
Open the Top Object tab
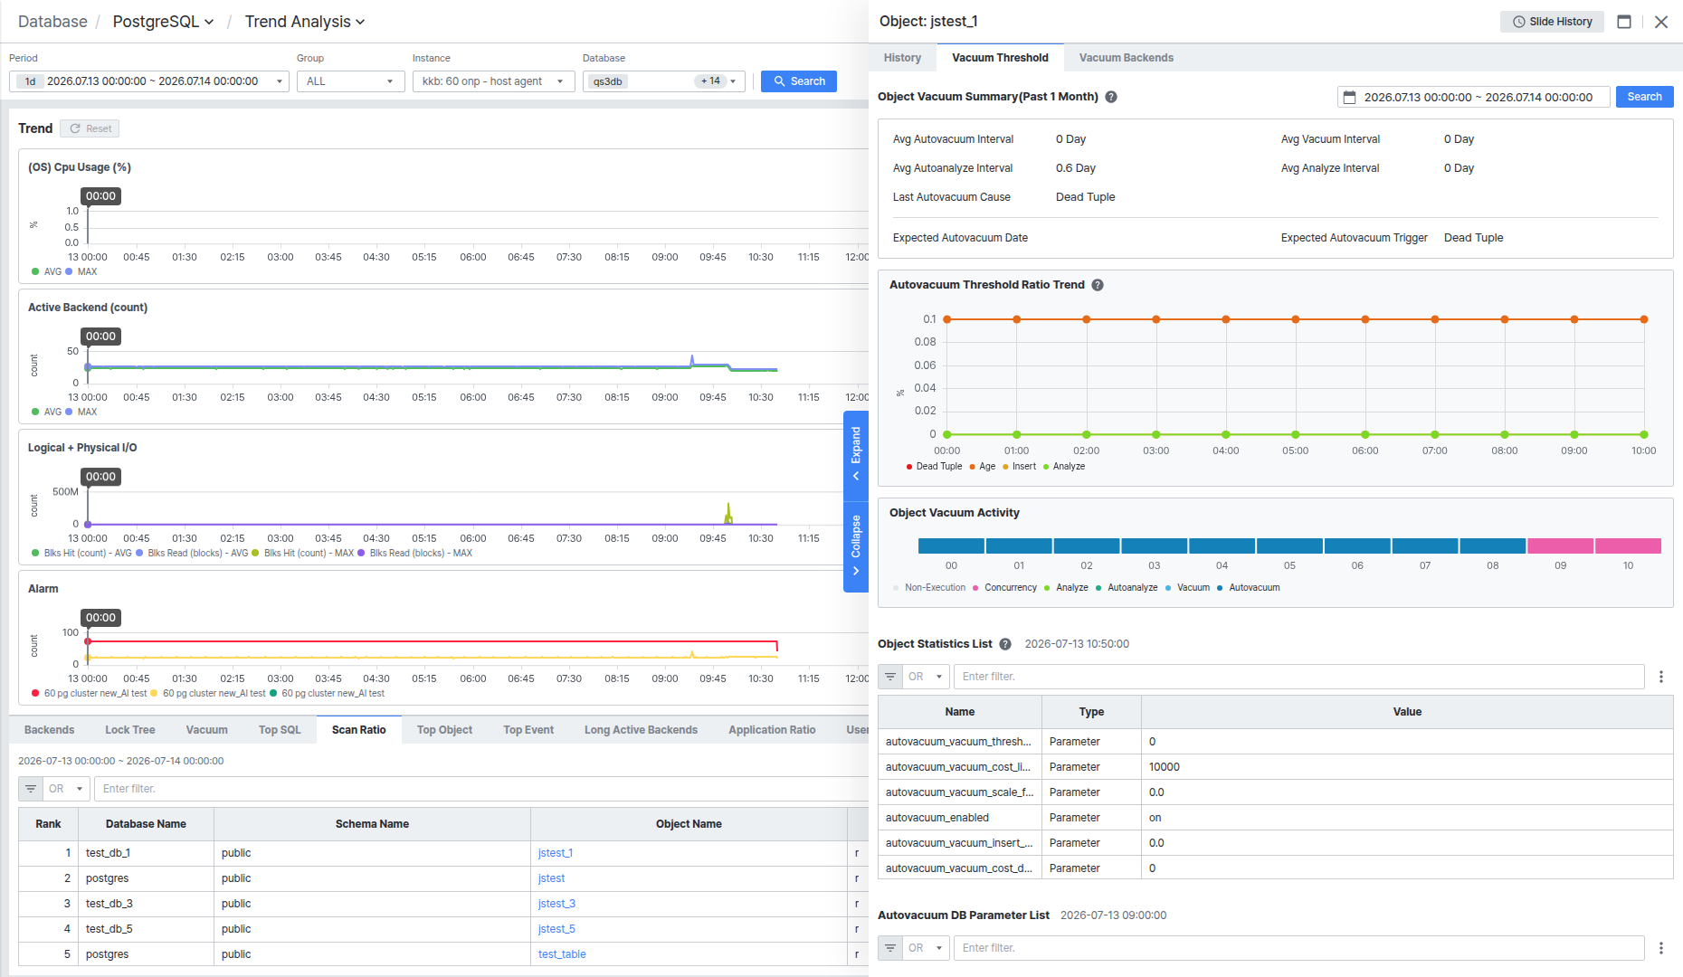coord(444,730)
